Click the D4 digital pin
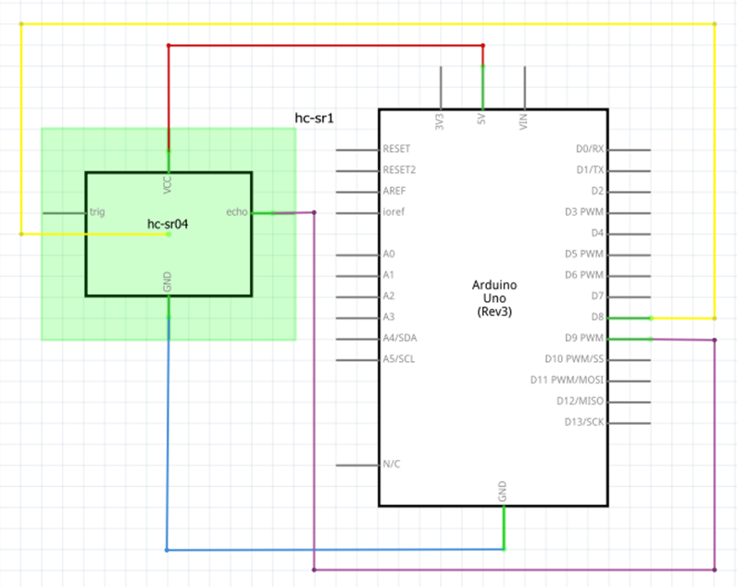 [x=630, y=234]
